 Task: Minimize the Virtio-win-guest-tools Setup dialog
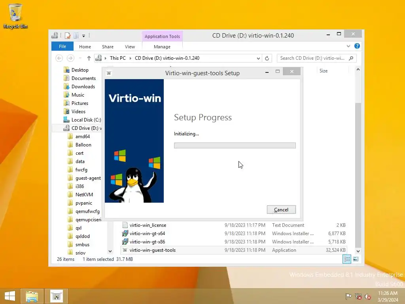[267, 72]
